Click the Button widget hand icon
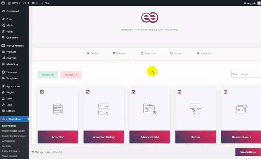The width and height of the screenshot is (261, 159). (195, 109)
